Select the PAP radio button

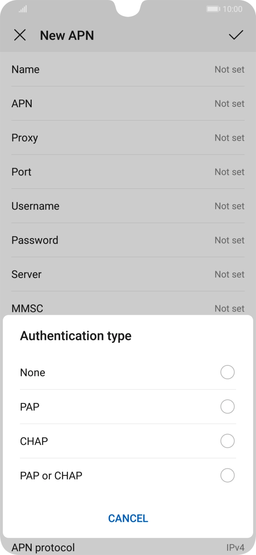point(227,406)
